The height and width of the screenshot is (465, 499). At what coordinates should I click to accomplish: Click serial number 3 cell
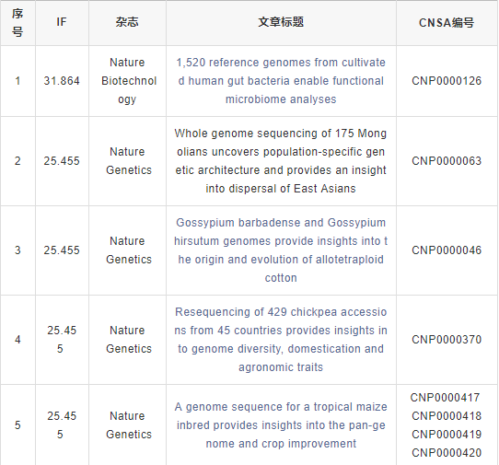point(17,250)
